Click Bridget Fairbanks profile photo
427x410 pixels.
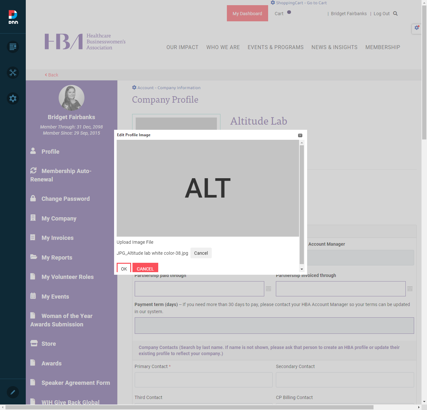coord(72,98)
